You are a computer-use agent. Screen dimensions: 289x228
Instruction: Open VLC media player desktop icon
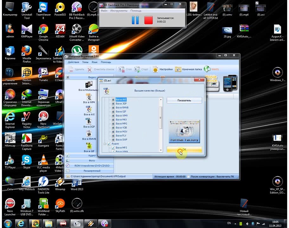[43, 163]
